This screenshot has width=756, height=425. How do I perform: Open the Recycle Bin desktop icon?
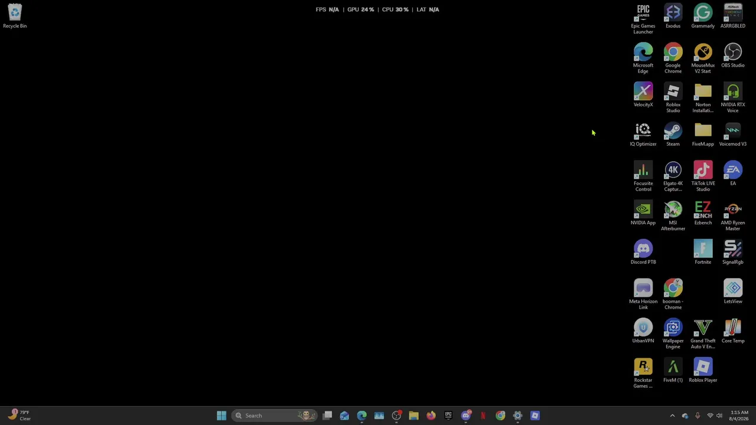[x=15, y=17]
